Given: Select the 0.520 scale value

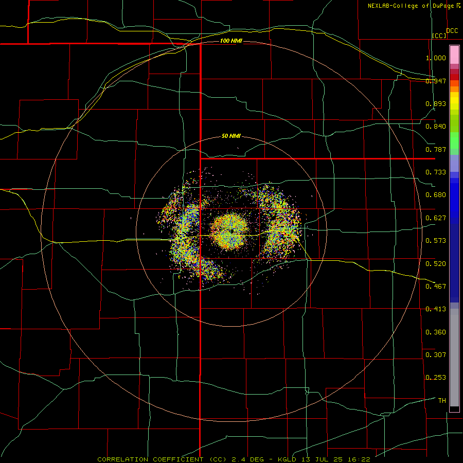Looking at the screenshot, I should tap(436, 263).
